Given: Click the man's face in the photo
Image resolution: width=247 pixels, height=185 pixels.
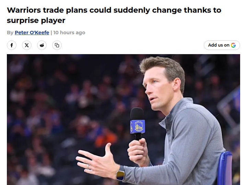Looking at the screenshot, I should pos(157,90).
